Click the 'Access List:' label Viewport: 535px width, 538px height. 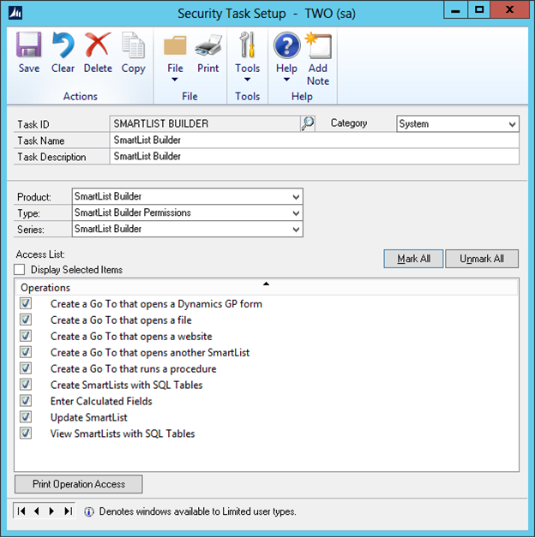click(x=40, y=254)
